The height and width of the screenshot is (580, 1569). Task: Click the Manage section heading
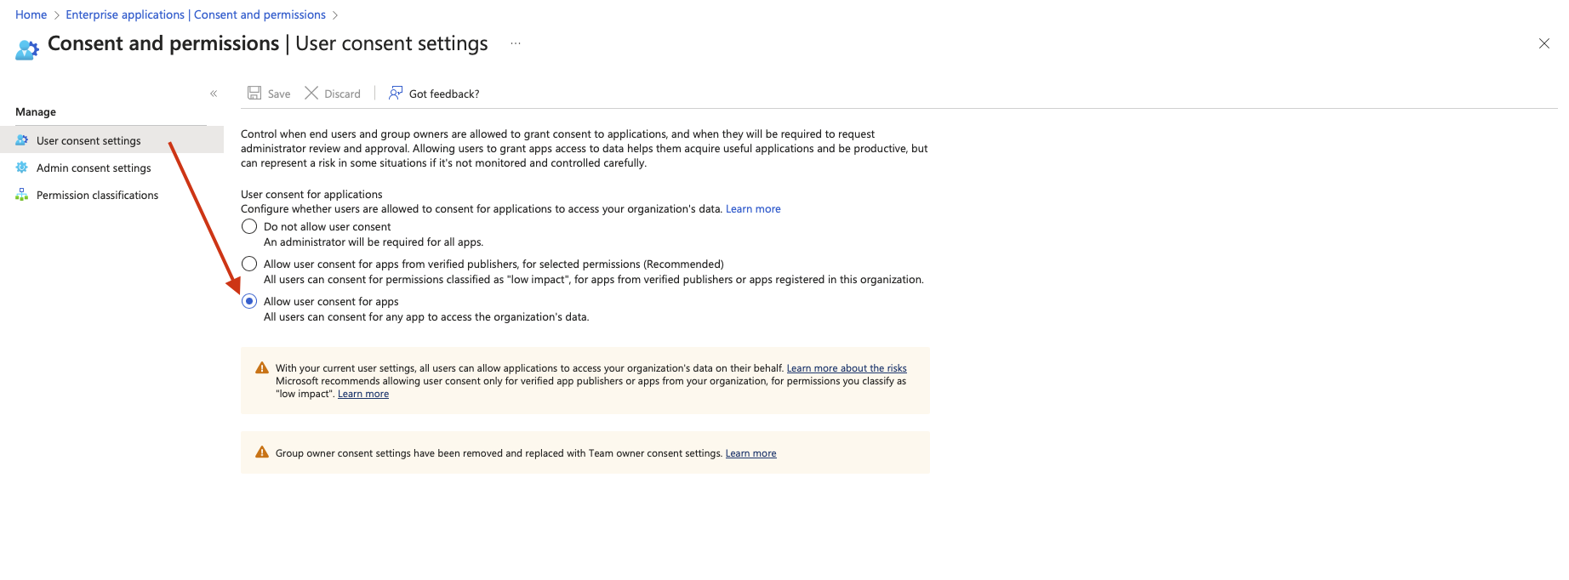pos(36,111)
